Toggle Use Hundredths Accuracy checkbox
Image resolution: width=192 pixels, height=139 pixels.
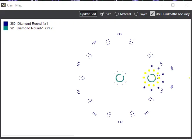[152, 14]
